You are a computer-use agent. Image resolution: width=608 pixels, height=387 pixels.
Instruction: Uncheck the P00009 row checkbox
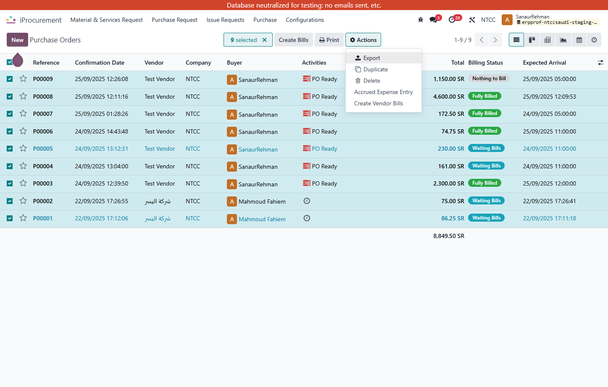pos(10,79)
